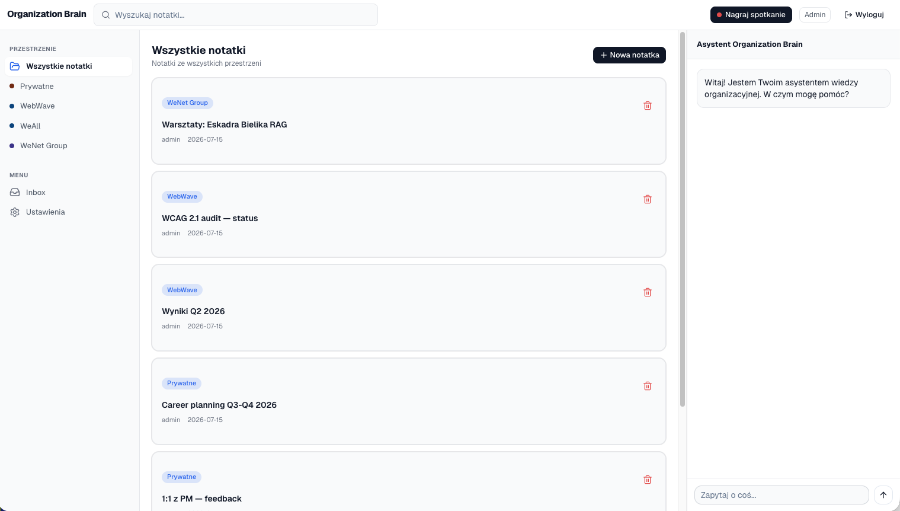Create a note with Nowa notatka
Screen dimensions: 900x511
pos(629,55)
